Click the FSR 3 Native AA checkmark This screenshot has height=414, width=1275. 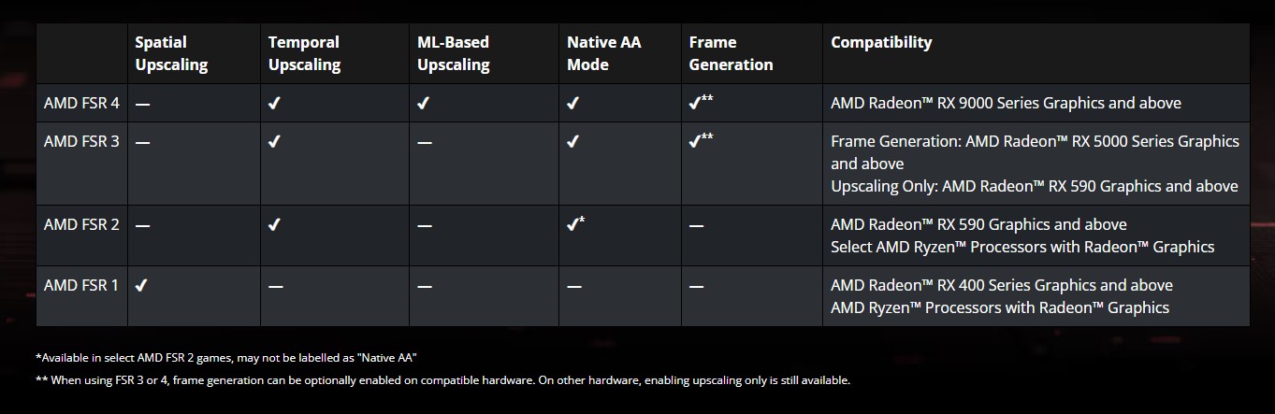(x=572, y=142)
